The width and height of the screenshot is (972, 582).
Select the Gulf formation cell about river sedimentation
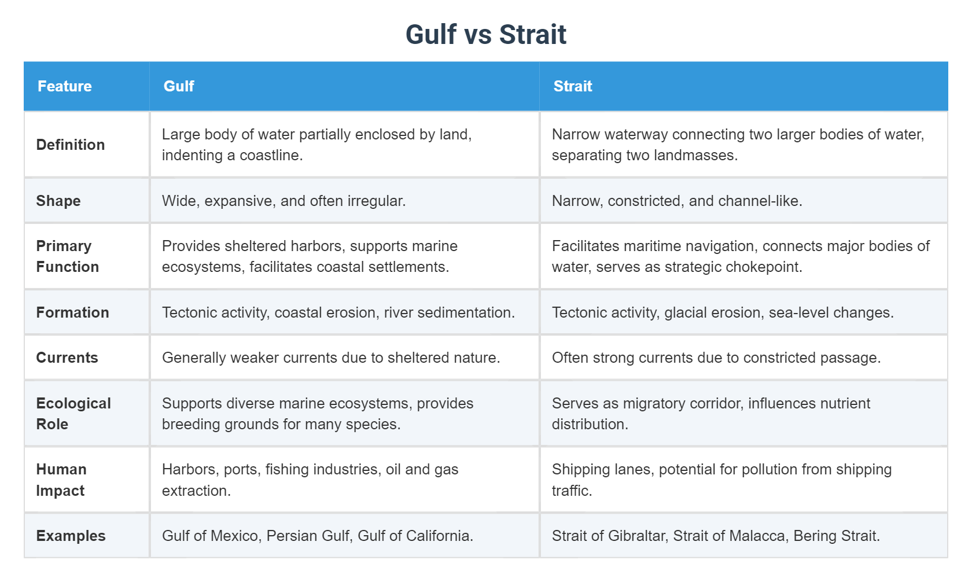(338, 312)
